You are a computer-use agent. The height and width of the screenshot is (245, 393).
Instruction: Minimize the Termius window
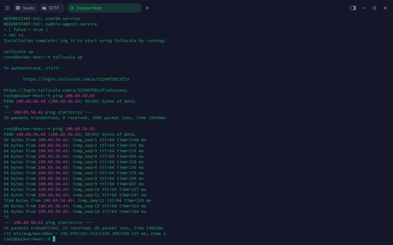point(364,8)
